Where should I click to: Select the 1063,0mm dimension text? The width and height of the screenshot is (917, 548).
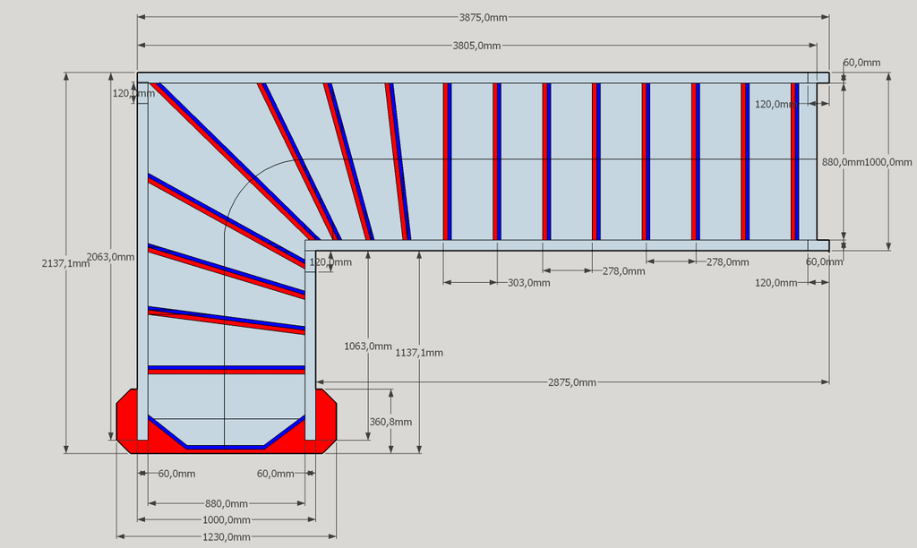[368, 347]
